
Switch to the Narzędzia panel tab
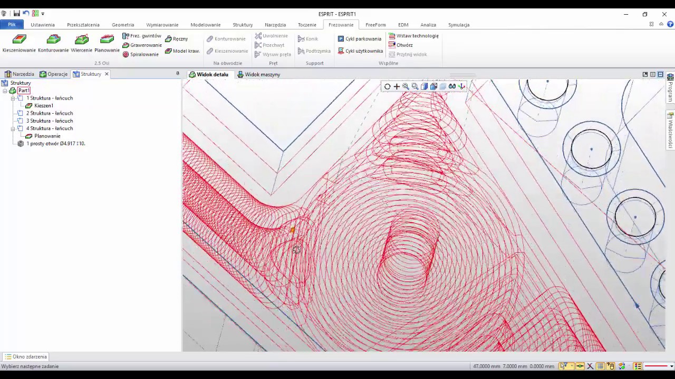pyautogui.click(x=19, y=74)
